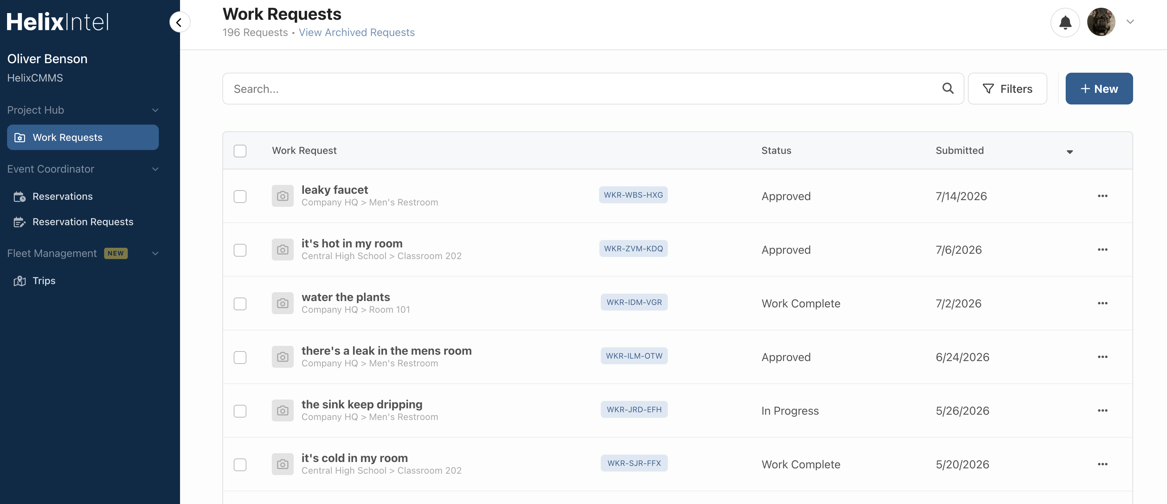
Task: Collapse the sidebar with the arrow button
Action: (179, 22)
